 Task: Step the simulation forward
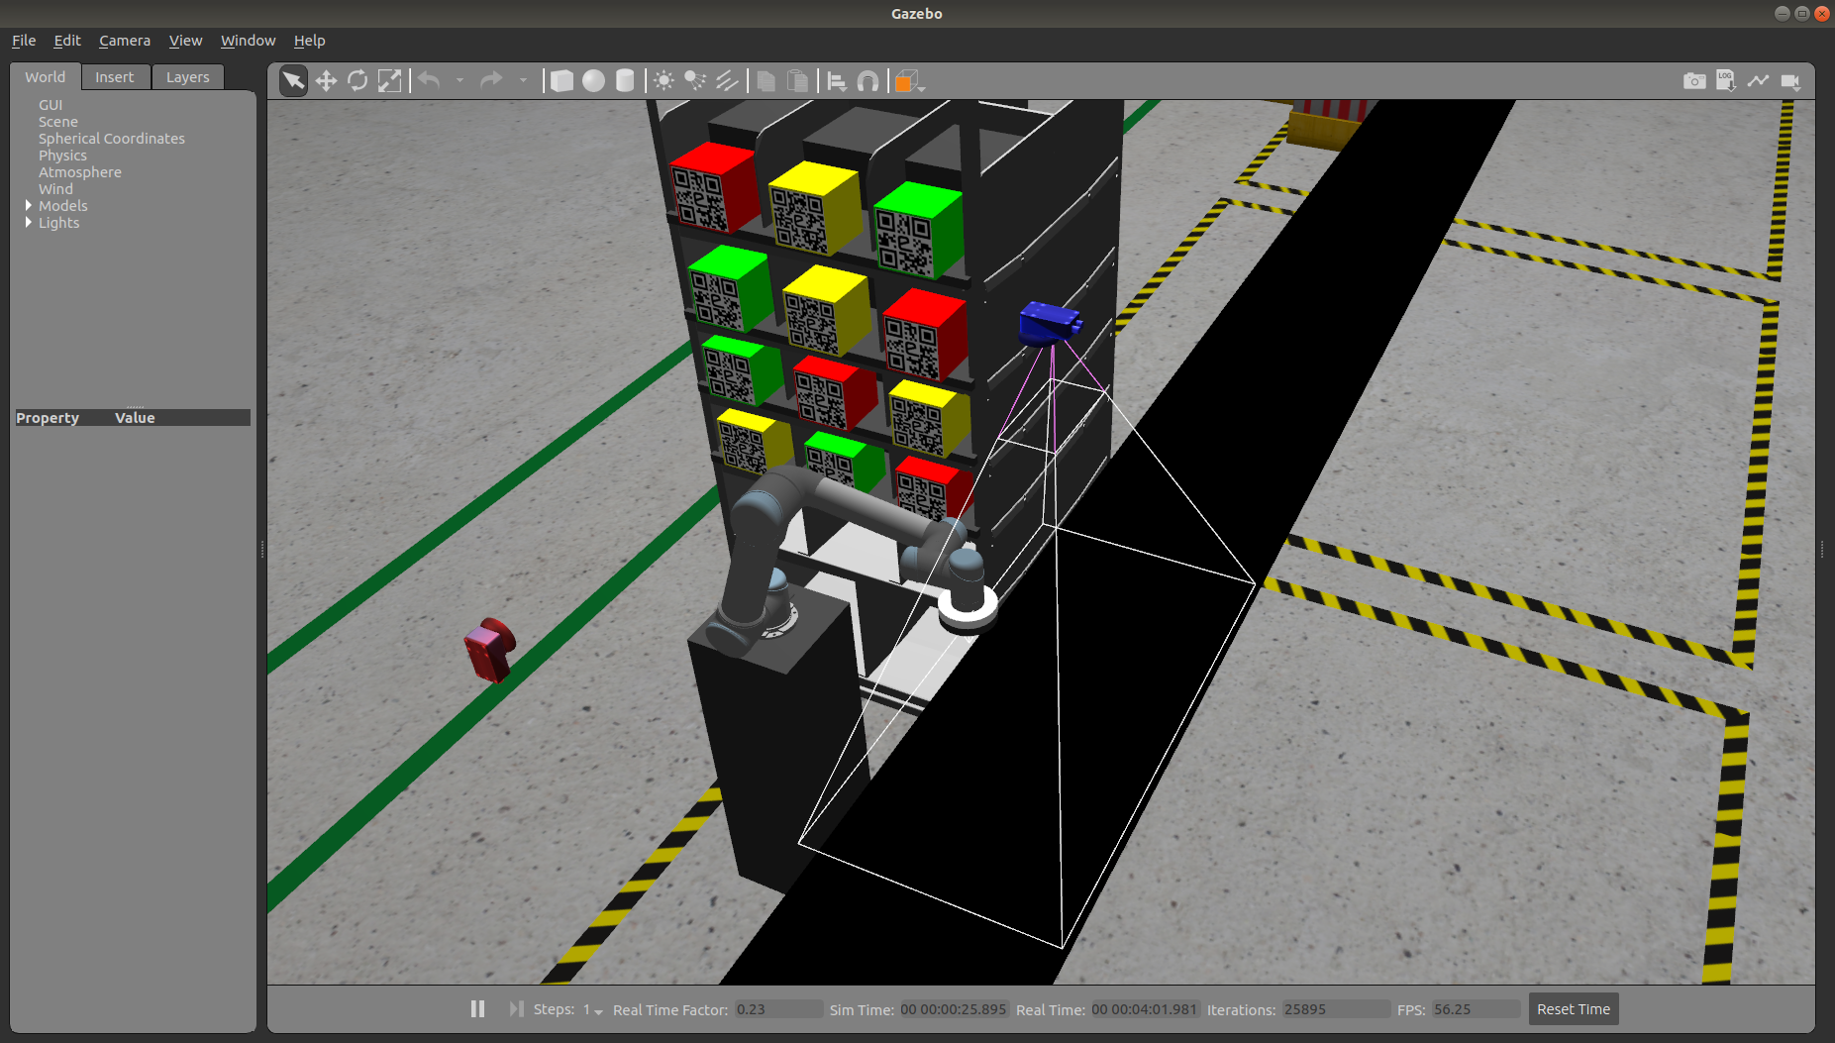[x=516, y=1008]
